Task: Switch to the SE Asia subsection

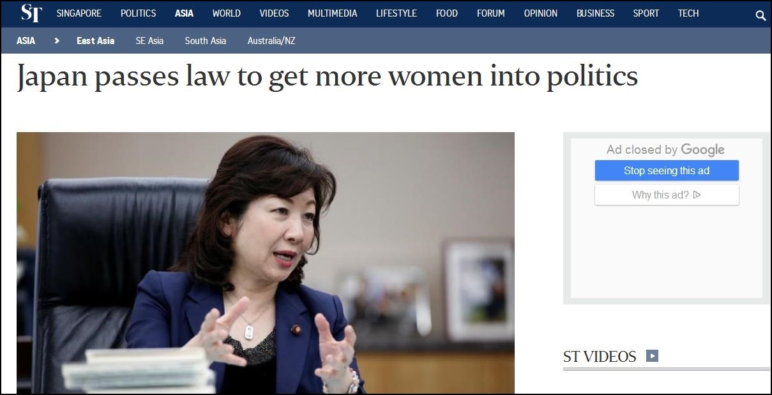Action: [x=149, y=41]
